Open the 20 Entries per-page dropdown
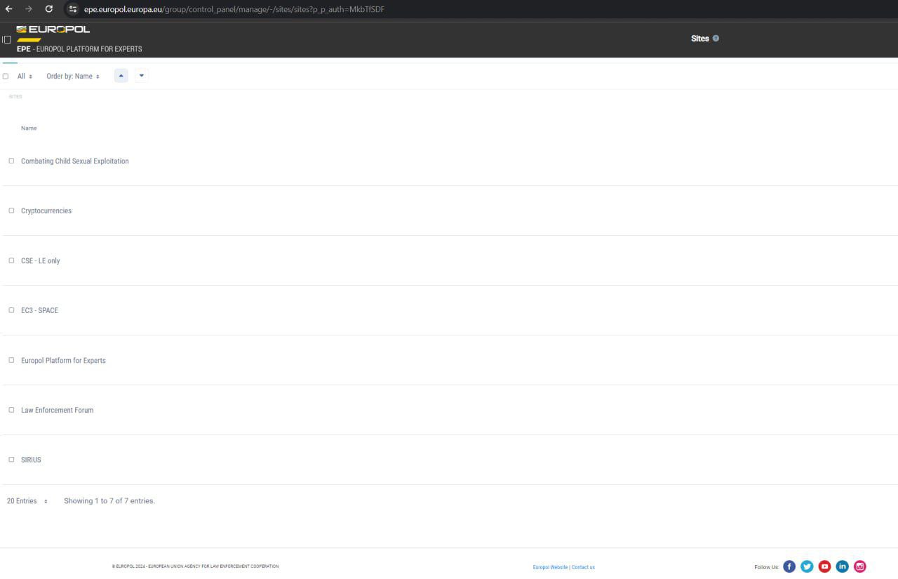The image size is (898, 579). pyautogui.click(x=27, y=501)
